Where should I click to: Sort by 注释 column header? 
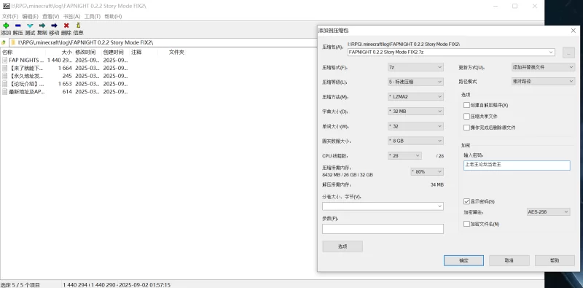tap(136, 52)
